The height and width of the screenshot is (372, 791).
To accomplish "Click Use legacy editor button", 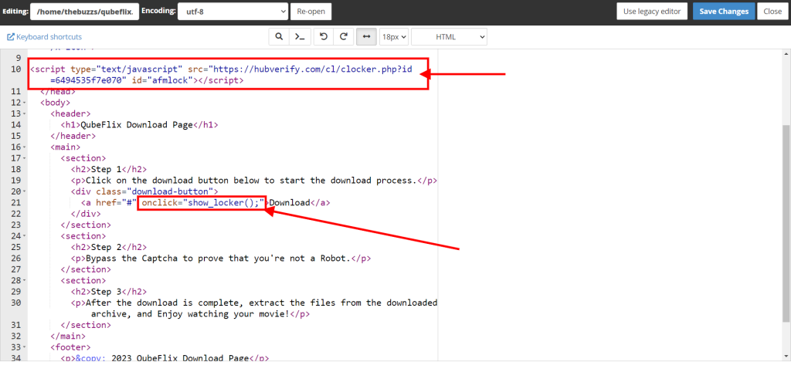I will [652, 11].
